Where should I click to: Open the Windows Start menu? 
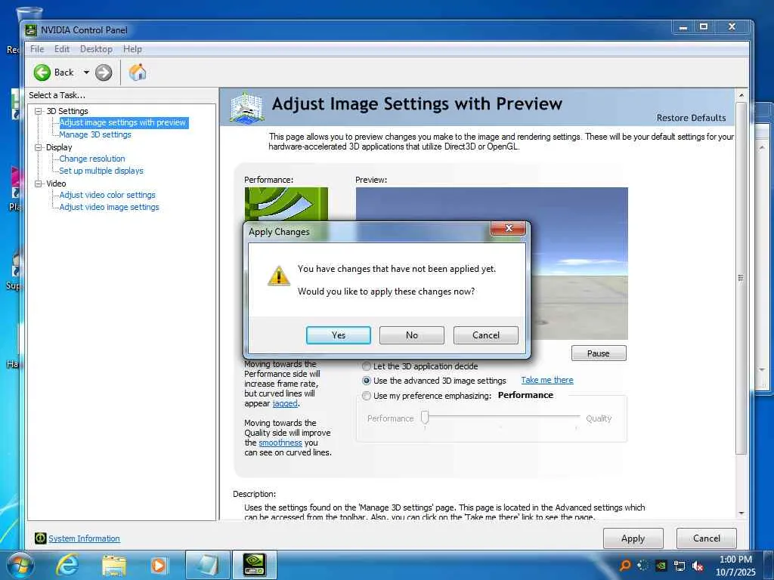pos(20,565)
